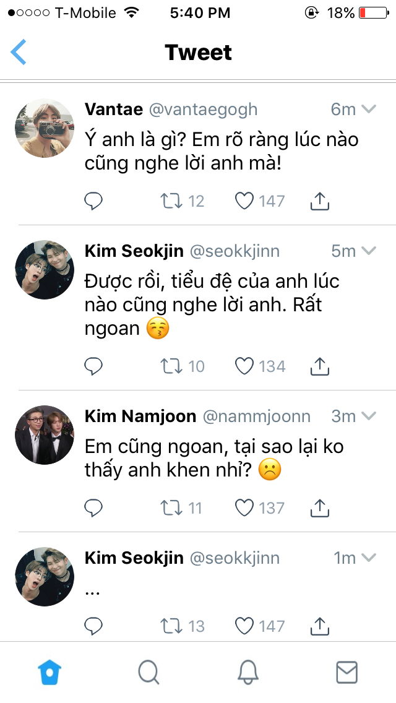Image resolution: width=396 pixels, height=703 pixels.
Task: Like Vantae's tweet with 147 likes
Action: (x=245, y=201)
